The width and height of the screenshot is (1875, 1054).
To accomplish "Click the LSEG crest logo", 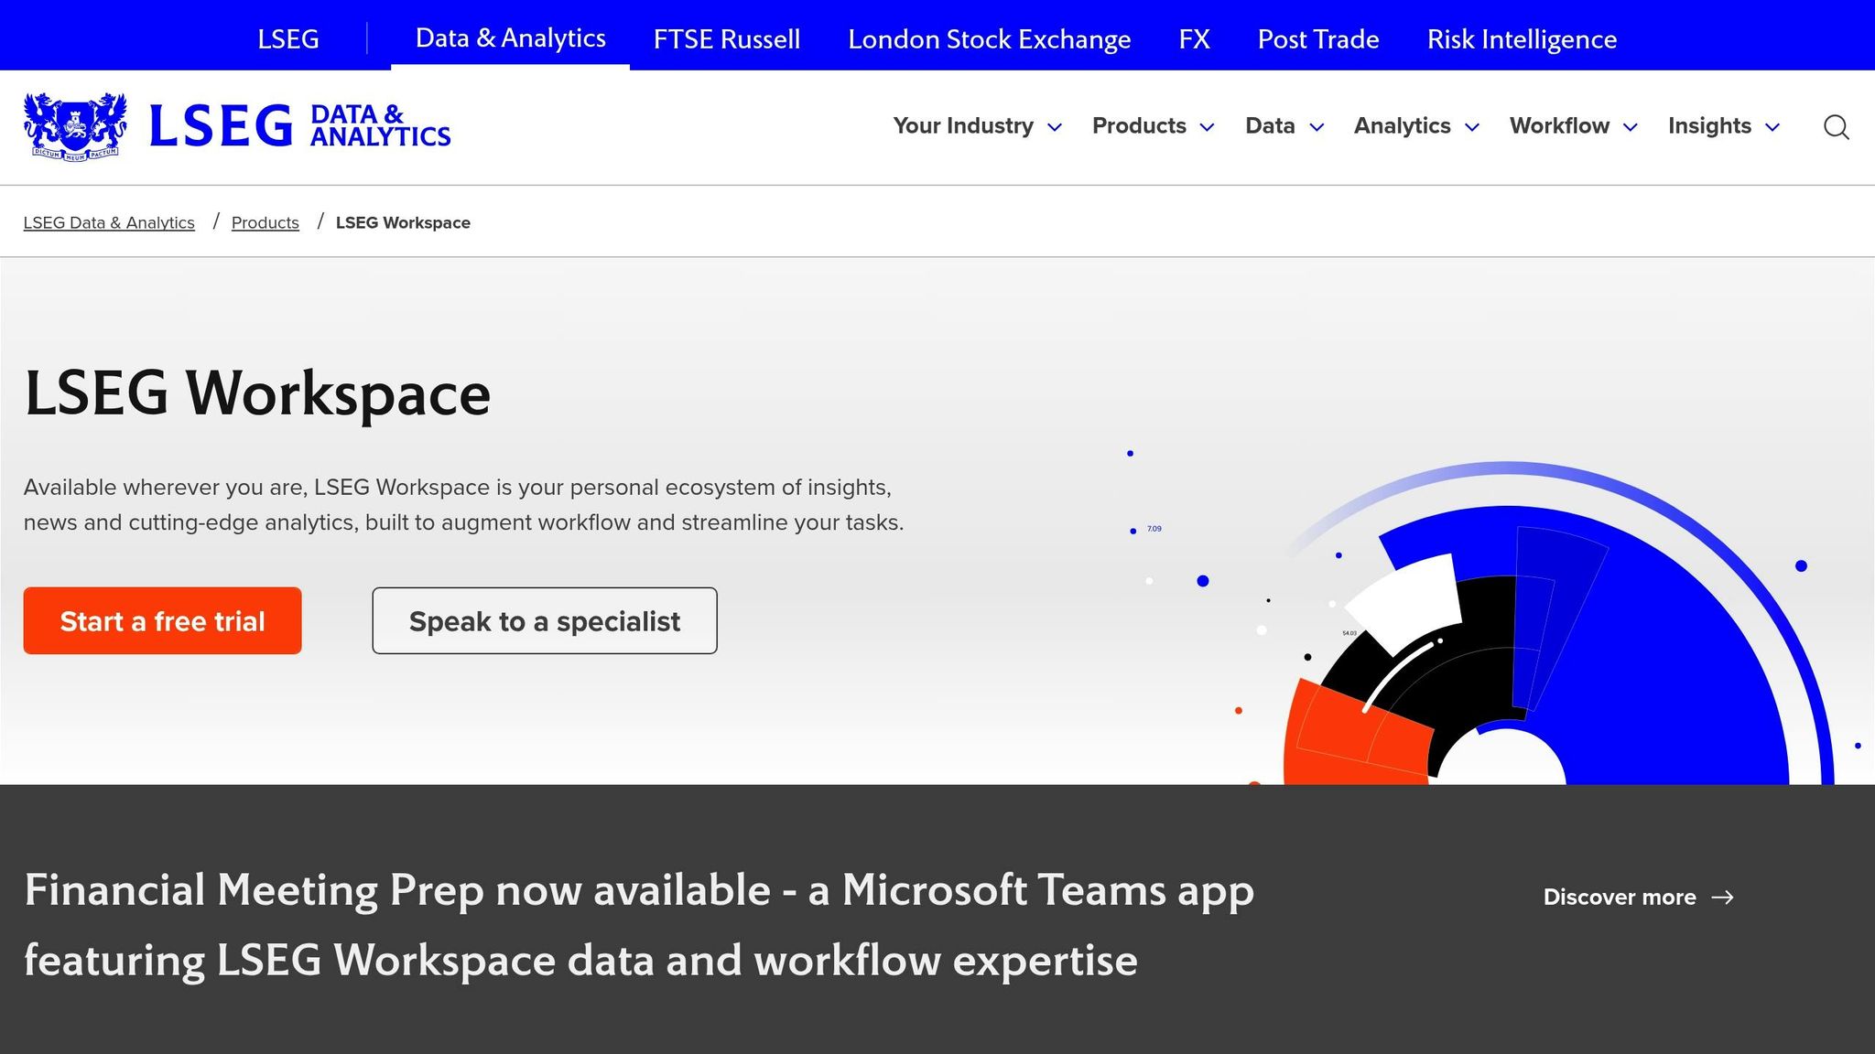I will click(75, 126).
